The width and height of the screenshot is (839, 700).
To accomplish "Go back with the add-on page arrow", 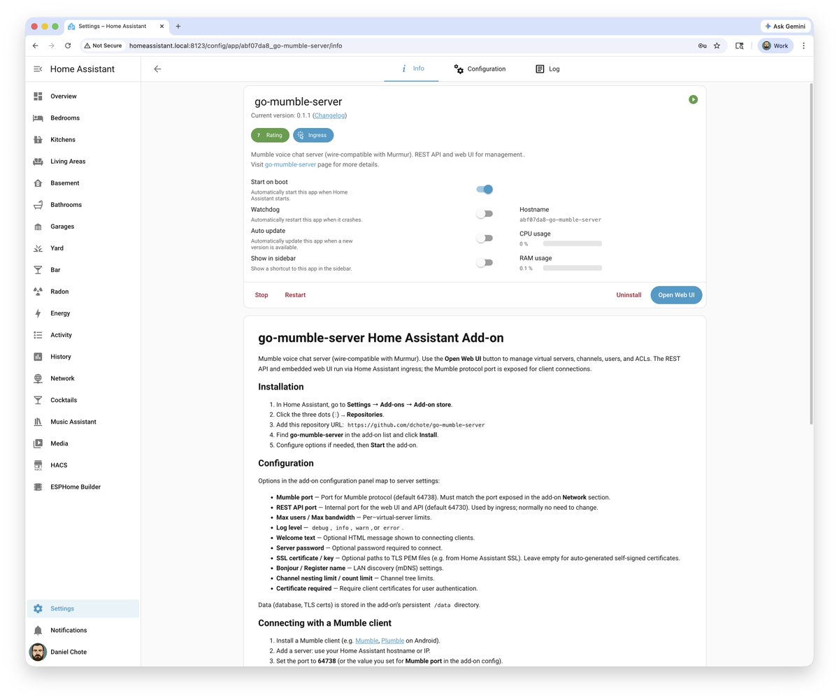I will point(157,69).
